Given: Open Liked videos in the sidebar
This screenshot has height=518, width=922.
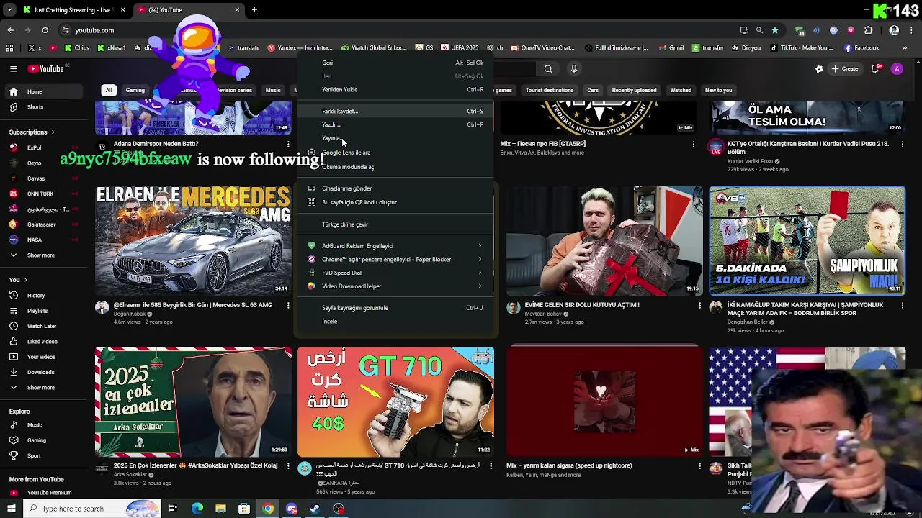Looking at the screenshot, I should point(46,342).
